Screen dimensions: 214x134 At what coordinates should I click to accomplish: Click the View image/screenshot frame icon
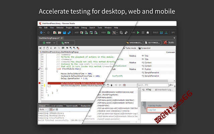tap(114, 32)
